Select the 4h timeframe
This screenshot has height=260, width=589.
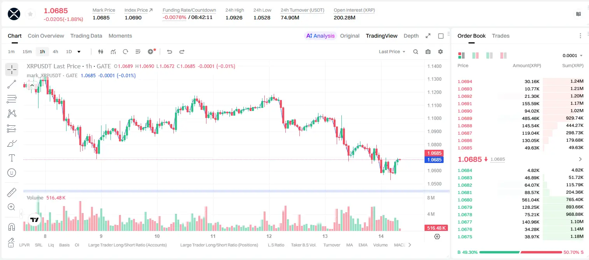pyautogui.click(x=55, y=52)
